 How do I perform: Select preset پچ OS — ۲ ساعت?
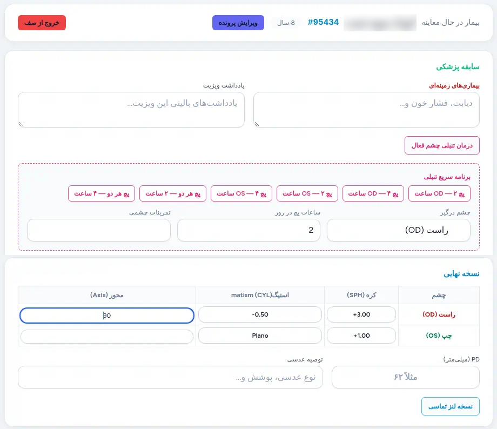click(307, 193)
